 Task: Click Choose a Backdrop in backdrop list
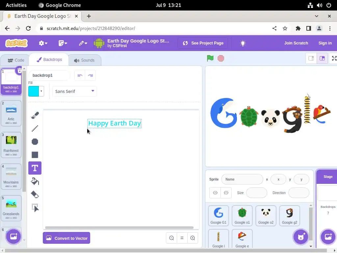click(x=13, y=237)
